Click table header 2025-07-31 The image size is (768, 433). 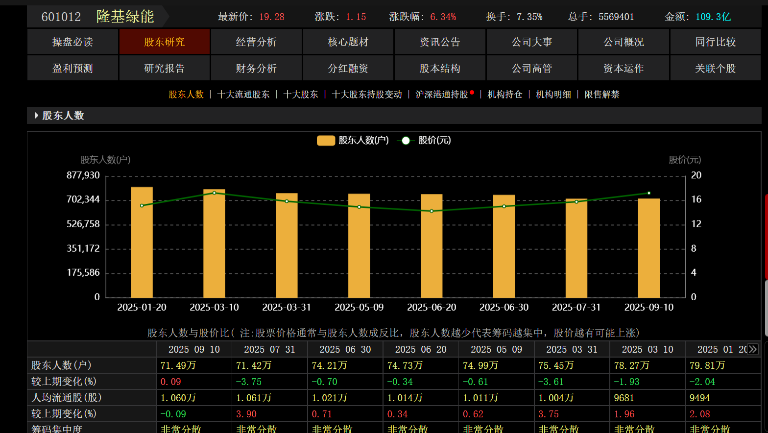point(269,349)
